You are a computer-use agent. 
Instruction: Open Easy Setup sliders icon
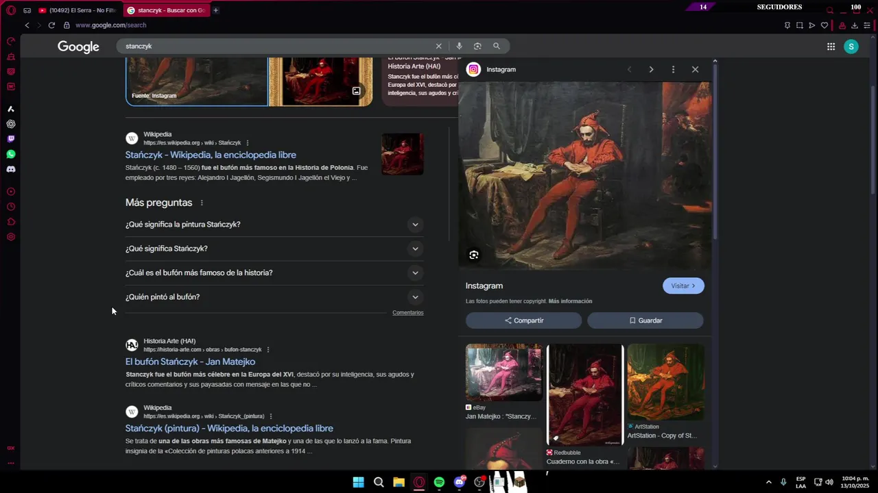[867, 25]
